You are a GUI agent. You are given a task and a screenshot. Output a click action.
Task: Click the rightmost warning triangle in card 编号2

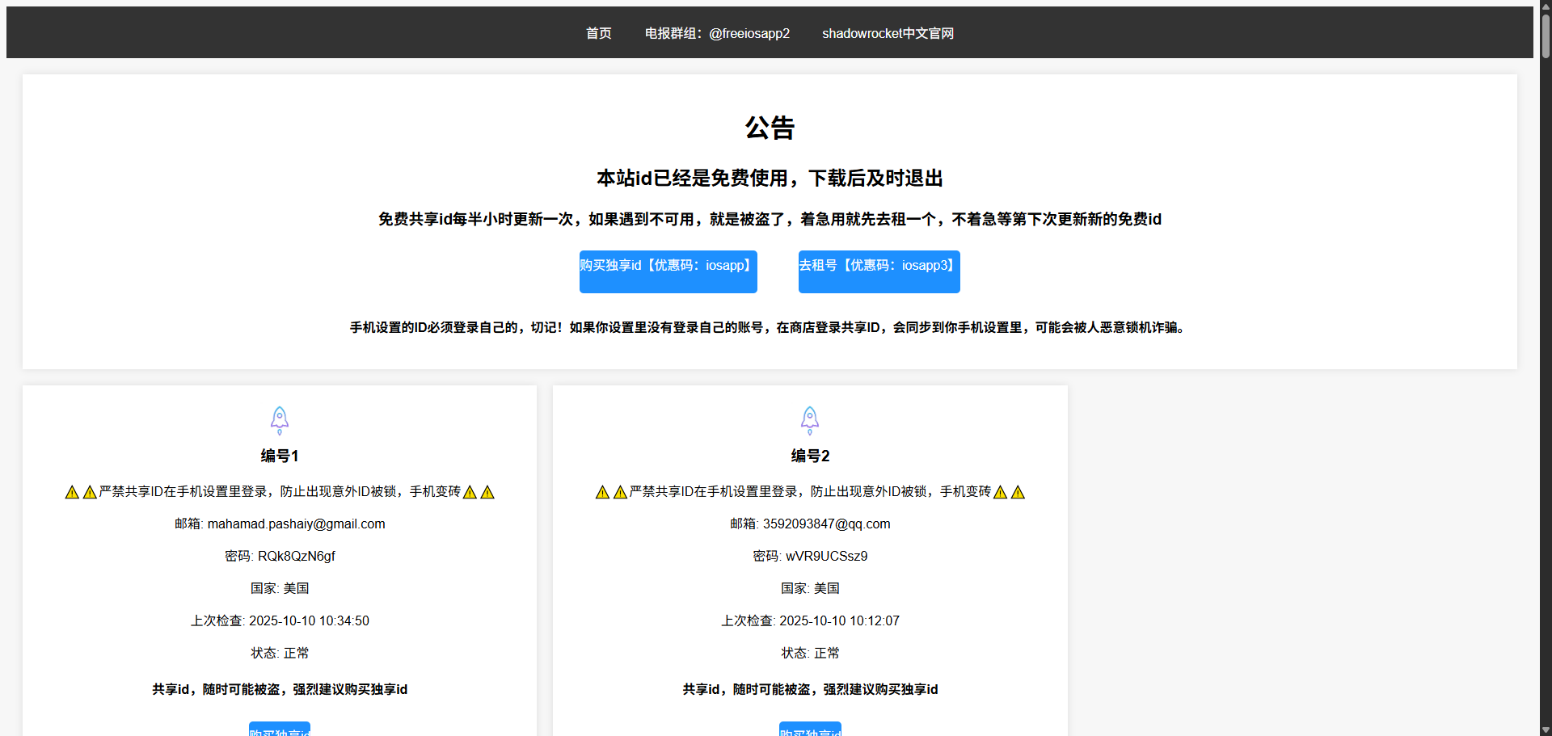[x=1018, y=492]
